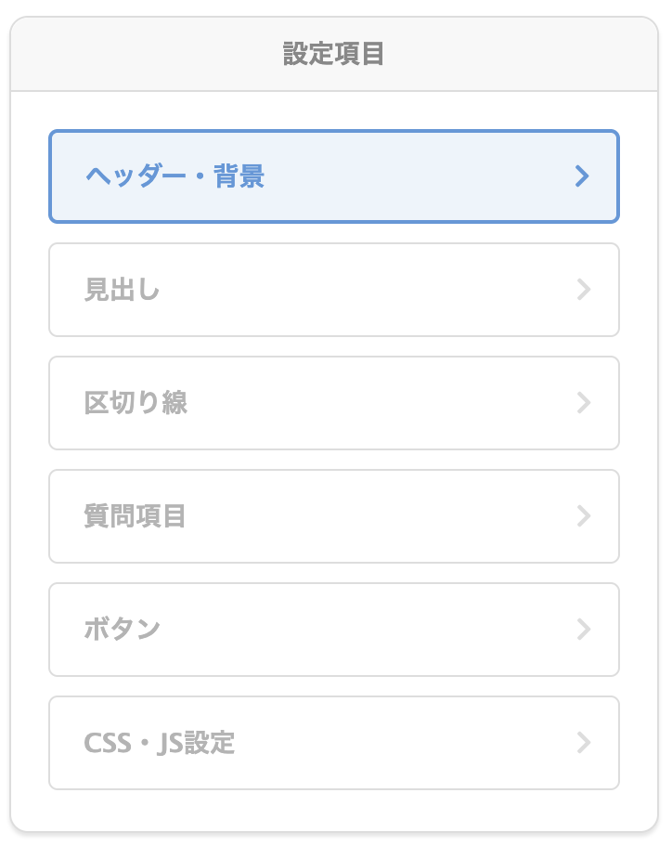Click the blue chevron on ヘッダー・背景

click(582, 176)
